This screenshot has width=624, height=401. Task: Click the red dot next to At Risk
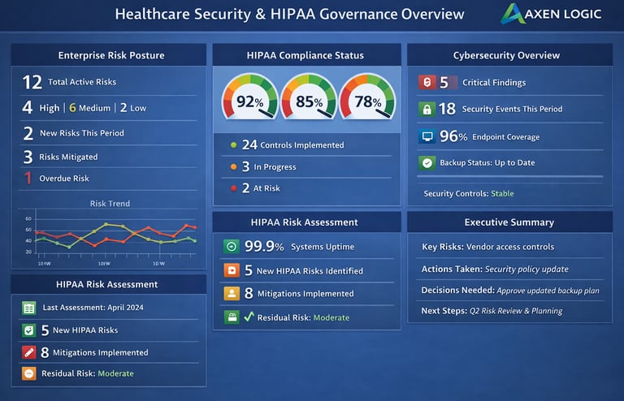pos(234,188)
